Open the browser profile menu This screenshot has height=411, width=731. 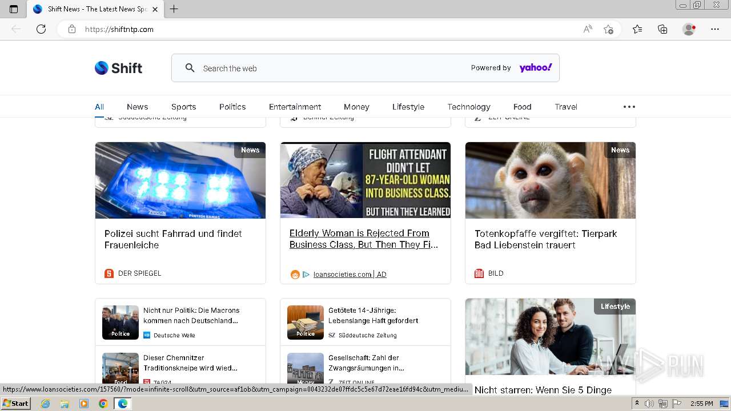689,29
